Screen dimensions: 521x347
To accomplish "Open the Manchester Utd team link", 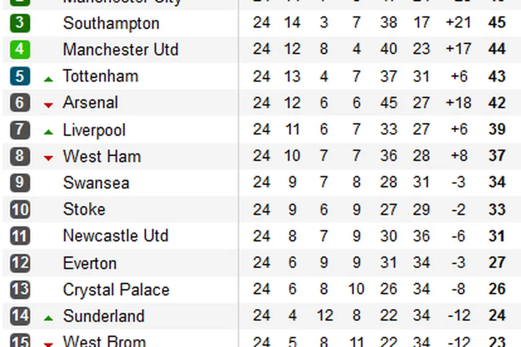I will 121,50.
